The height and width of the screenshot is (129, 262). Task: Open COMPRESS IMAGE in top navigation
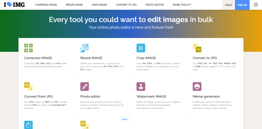coord(46,5)
